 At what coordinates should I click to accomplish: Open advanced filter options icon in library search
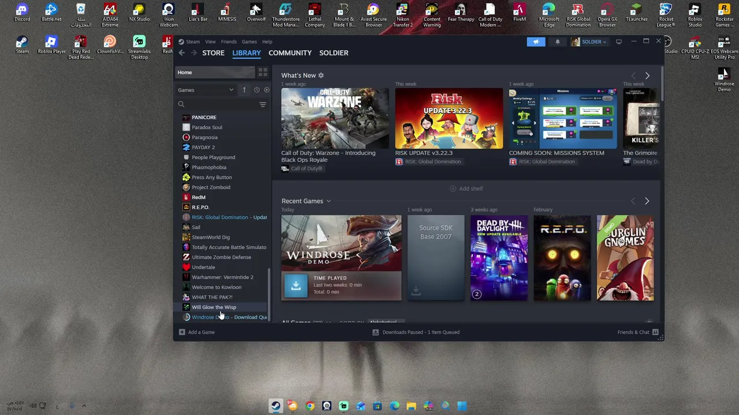(263, 104)
